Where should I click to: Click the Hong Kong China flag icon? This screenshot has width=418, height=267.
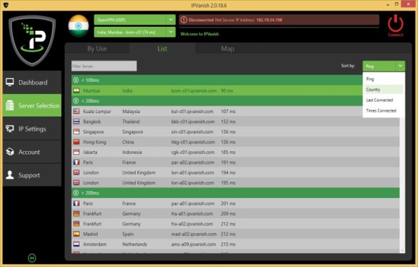(x=76, y=142)
